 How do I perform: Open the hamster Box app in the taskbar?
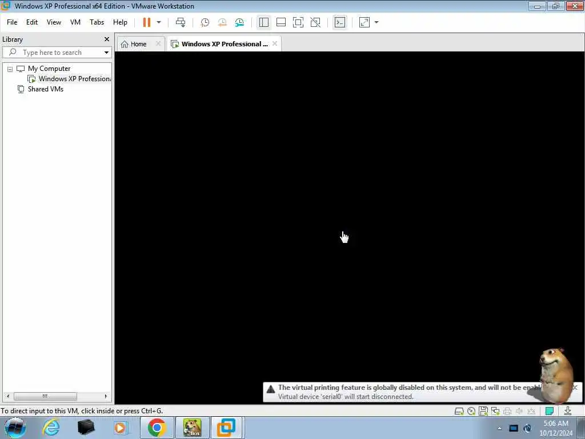[x=192, y=428]
